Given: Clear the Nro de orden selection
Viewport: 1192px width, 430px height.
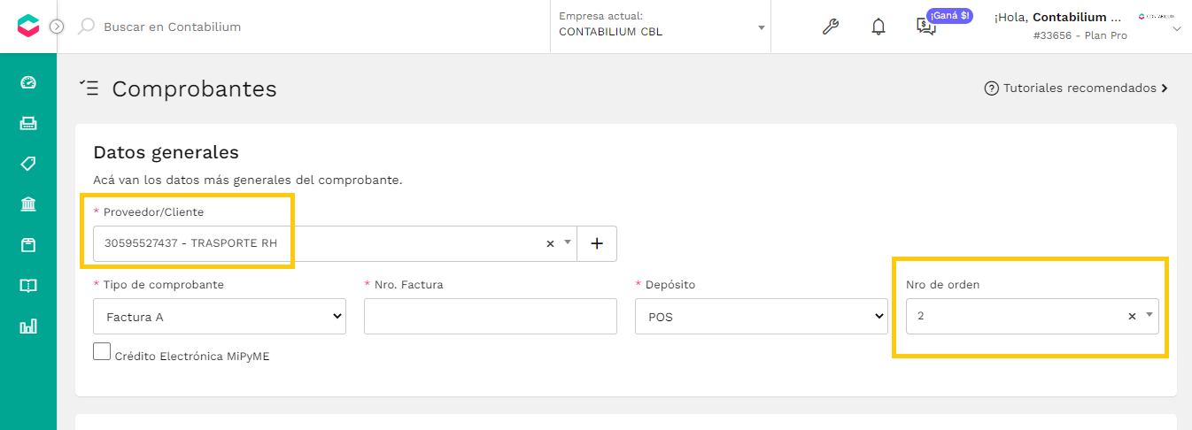Looking at the screenshot, I should (1132, 316).
